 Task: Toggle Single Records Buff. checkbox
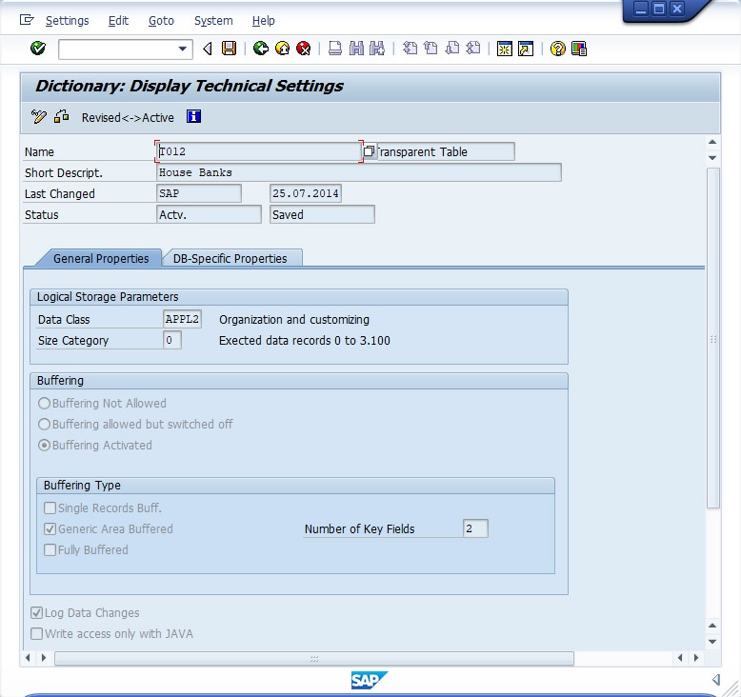(x=50, y=508)
